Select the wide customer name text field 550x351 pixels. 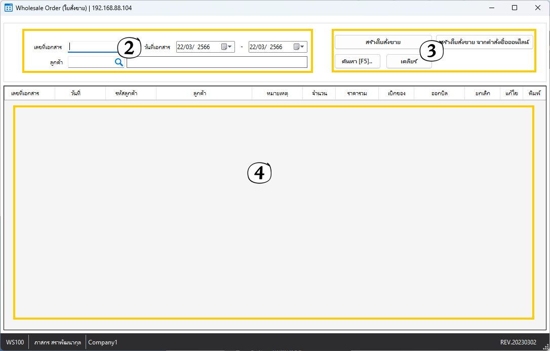(x=217, y=62)
